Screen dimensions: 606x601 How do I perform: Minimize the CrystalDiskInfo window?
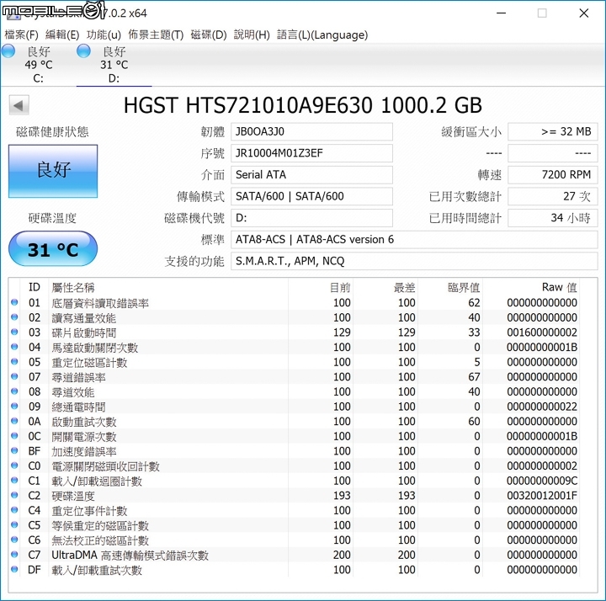click(x=502, y=13)
